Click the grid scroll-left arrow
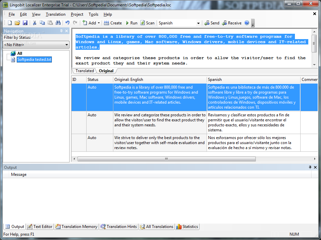Image resolution: width=321 pixels, height=240 pixels. click(74, 159)
